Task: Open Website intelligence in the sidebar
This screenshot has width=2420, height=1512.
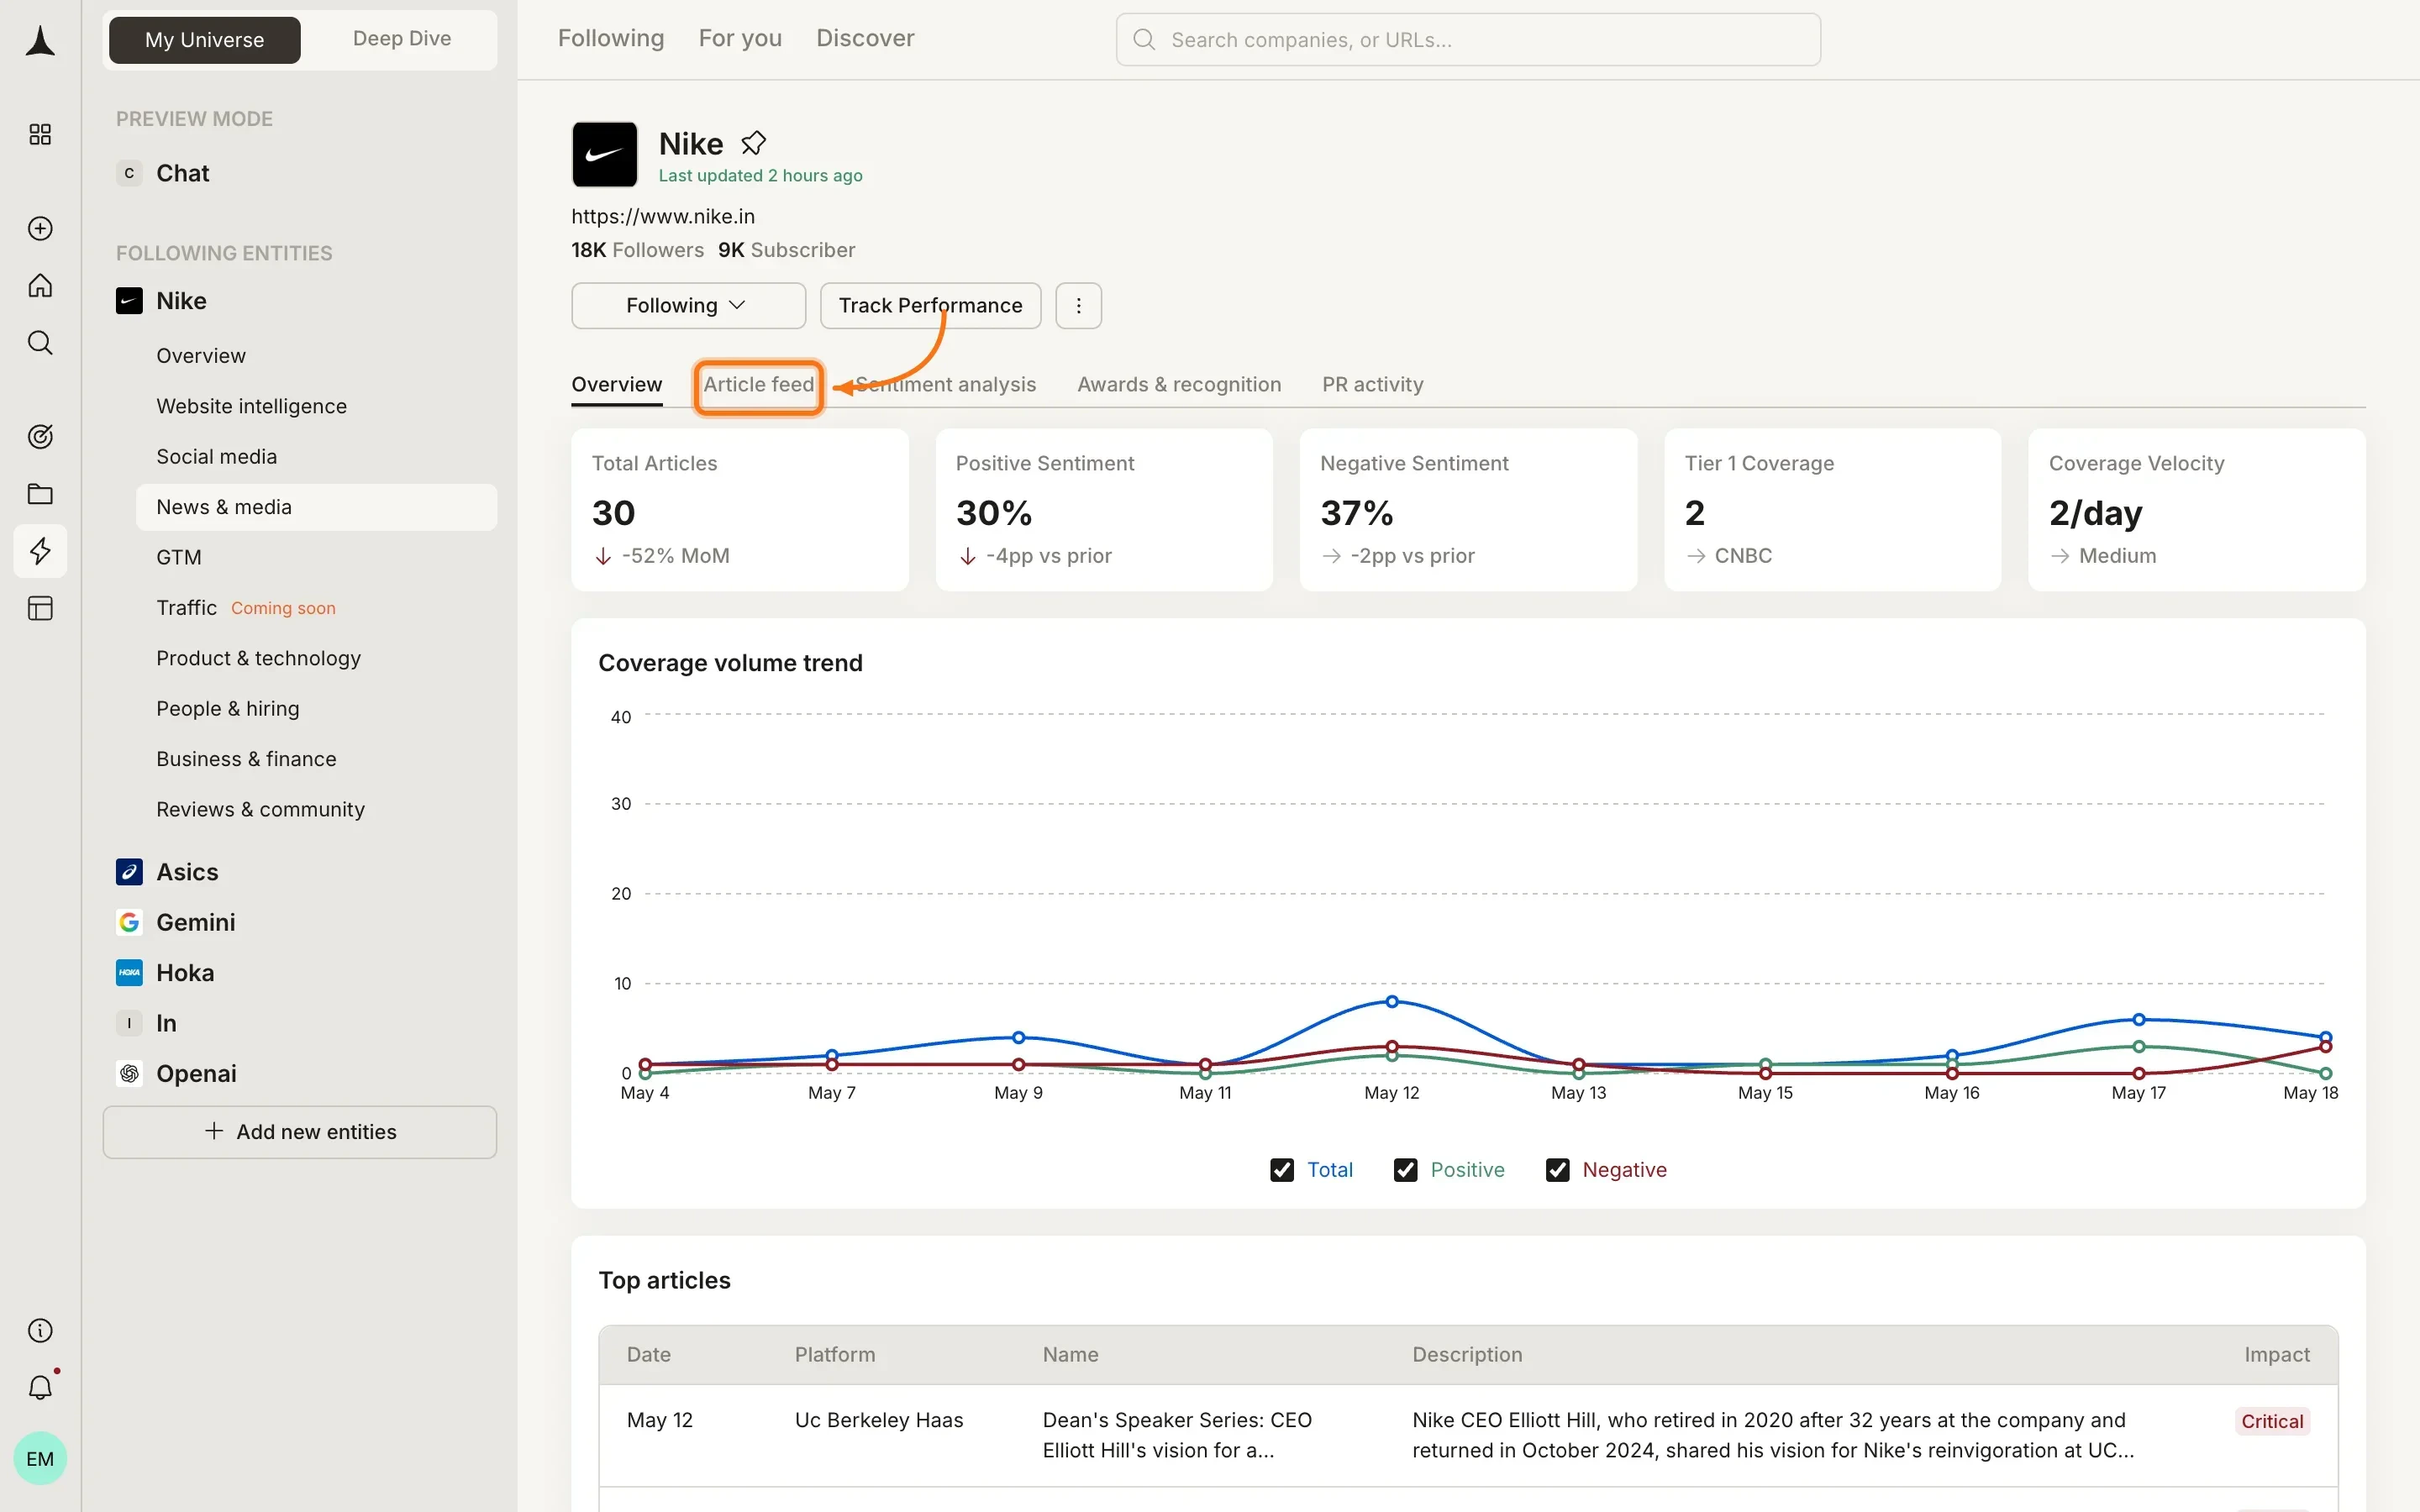Action: [251, 406]
